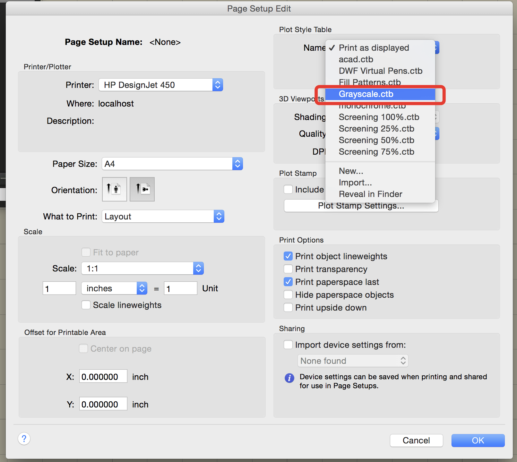Choose Screening 25%.ctb plot style
Viewport: 517px width, 462px height.
point(380,129)
